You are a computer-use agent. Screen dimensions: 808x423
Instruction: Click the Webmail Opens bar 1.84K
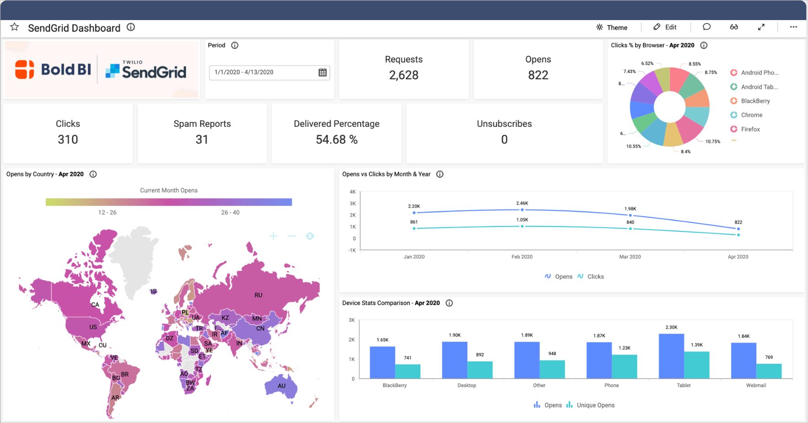tap(744, 360)
